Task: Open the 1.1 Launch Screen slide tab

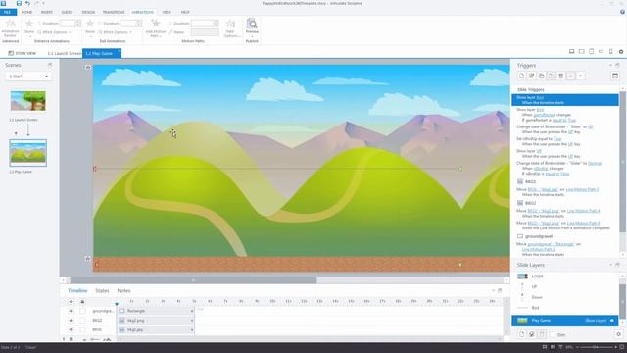Action: [64, 53]
